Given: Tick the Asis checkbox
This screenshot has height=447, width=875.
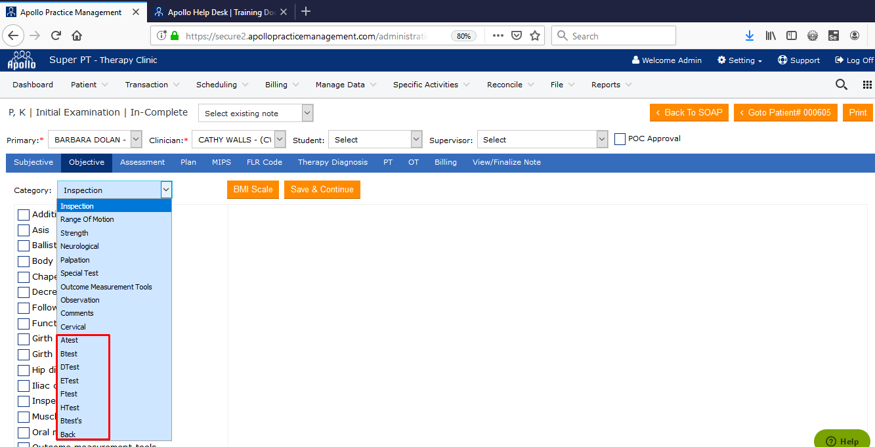Looking at the screenshot, I should click(24, 230).
